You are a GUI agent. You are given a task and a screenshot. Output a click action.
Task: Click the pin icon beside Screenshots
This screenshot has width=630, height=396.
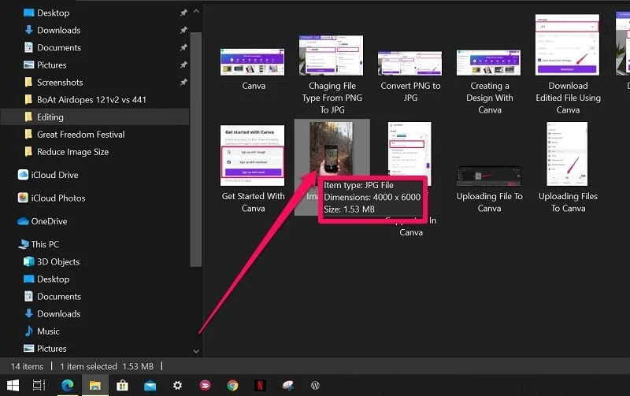(x=183, y=82)
